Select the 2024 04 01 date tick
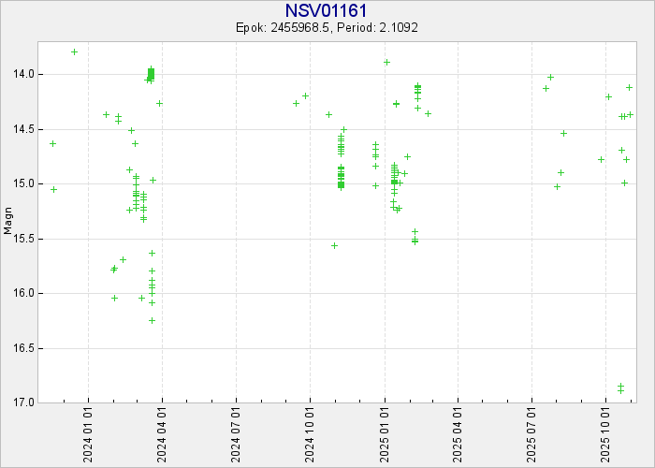The image size is (655, 468). 162,434
